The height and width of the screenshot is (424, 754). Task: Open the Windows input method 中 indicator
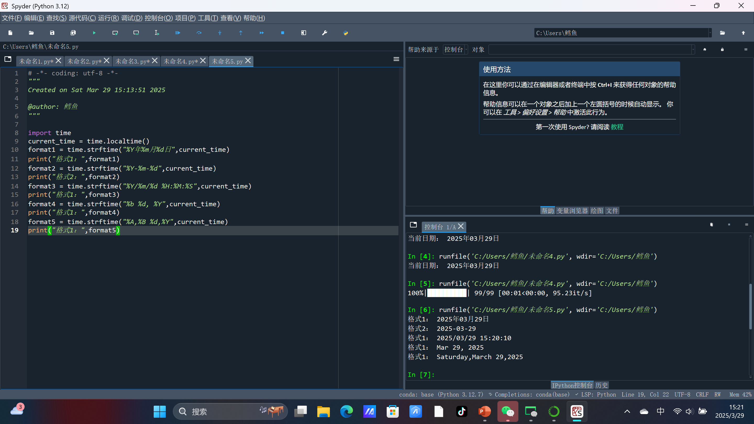click(660, 411)
